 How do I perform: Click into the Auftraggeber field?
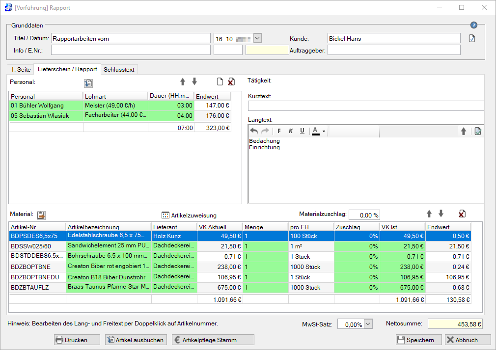(x=394, y=50)
